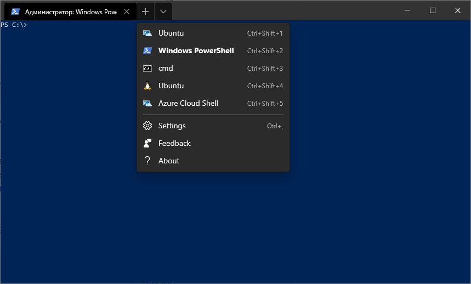Click the Ctrl+, shortcut label
Image resolution: width=471 pixels, height=284 pixels.
point(275,126)
